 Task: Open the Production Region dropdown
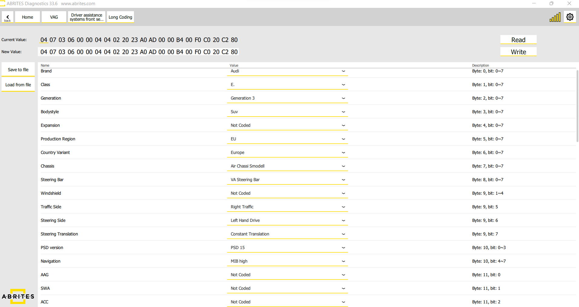click(288, 139)
